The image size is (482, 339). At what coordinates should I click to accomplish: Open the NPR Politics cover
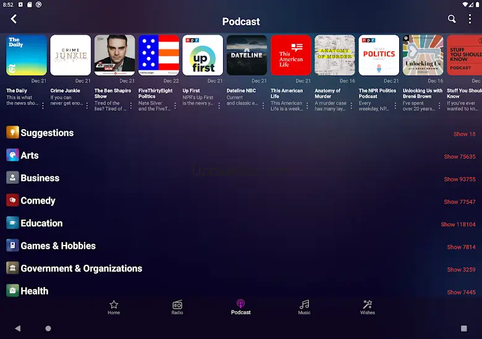pyautogui.click(x=379, y=55)
